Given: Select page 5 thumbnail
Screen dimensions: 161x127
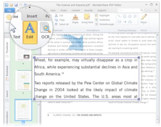Looking at the screenshot, I should pos(24,80).
